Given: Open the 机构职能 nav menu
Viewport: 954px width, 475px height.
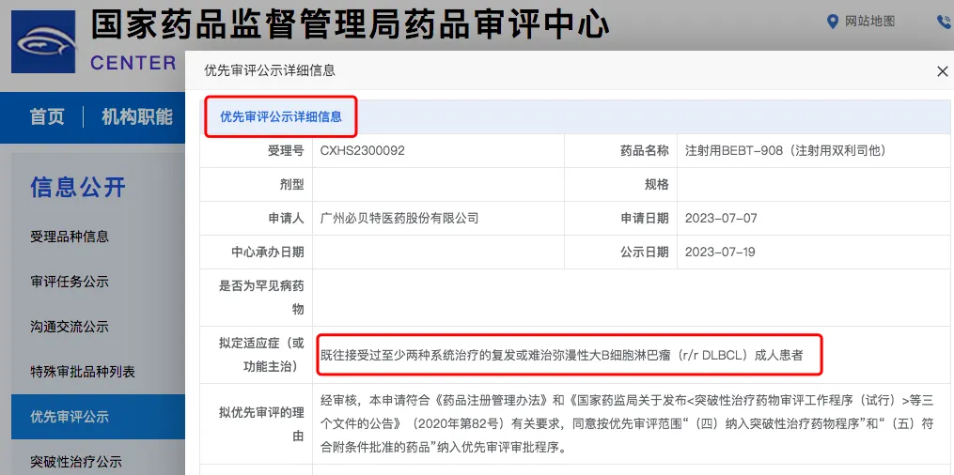Looking at the screenshot, I should point(137,116).
